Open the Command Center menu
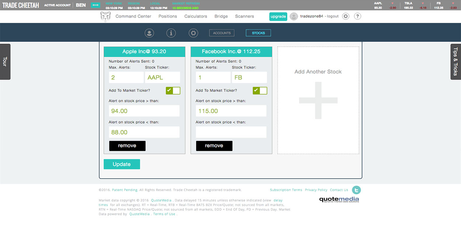 click(133, 16)
